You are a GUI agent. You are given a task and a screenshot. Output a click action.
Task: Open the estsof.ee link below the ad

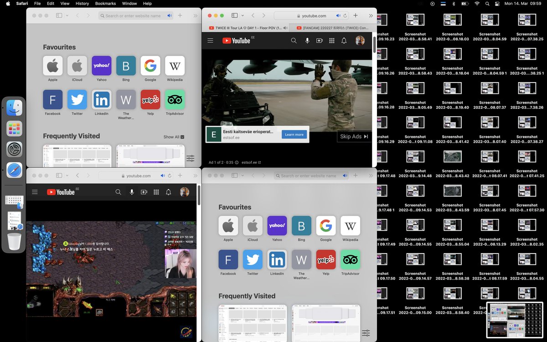[251, 162]
